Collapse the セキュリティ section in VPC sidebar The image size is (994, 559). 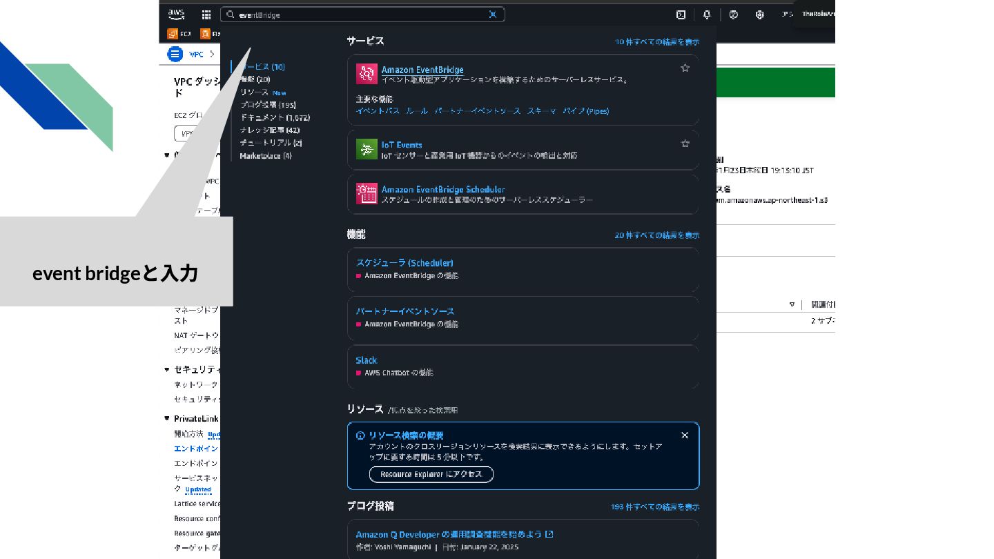click(x=167, y=369)
